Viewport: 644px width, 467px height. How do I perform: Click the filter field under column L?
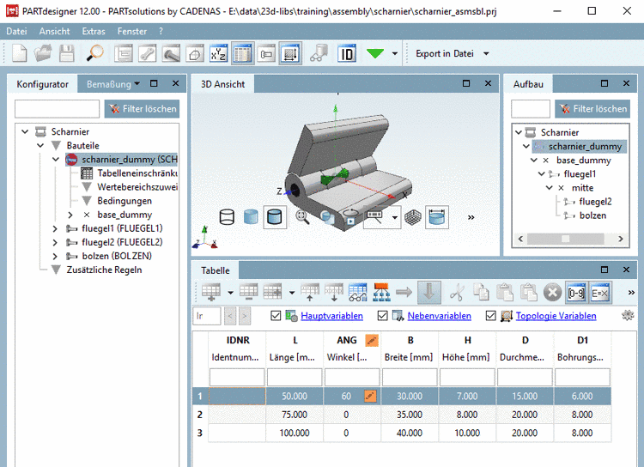(x=295, y=378)
